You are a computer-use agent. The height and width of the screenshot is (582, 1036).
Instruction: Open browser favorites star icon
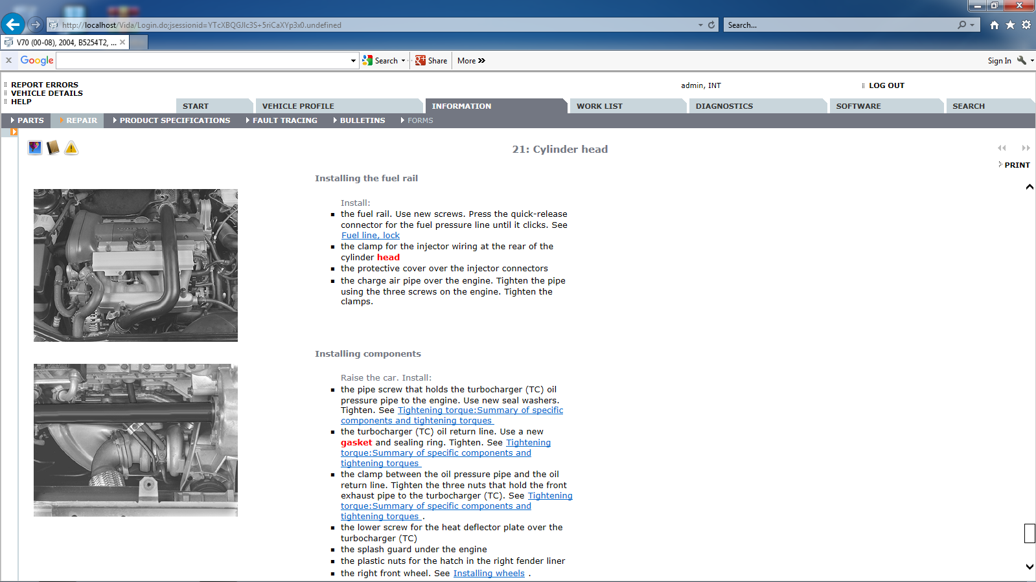tap(1010, 25)
